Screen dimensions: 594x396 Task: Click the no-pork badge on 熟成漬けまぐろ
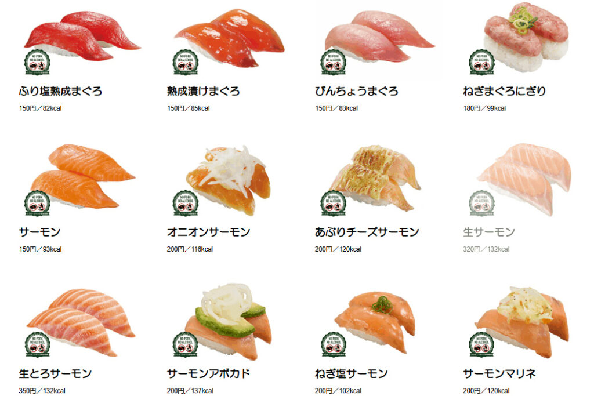click(185, 63)
